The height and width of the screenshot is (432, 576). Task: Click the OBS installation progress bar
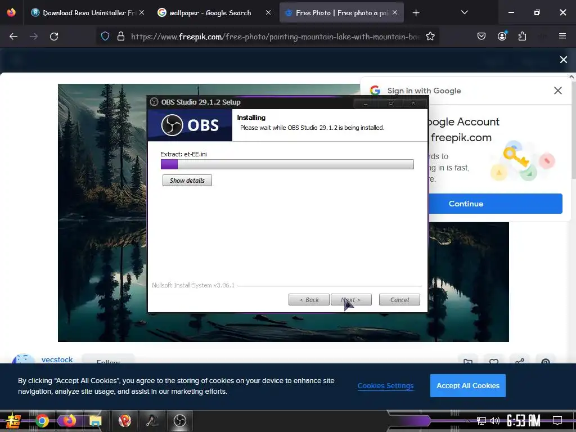(x=287, y=164)
